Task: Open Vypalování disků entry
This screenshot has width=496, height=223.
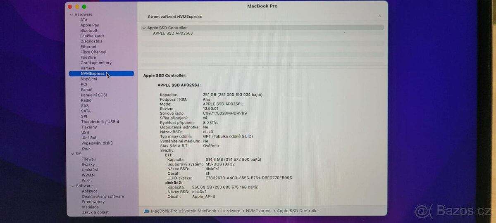Action: point(97,143)
